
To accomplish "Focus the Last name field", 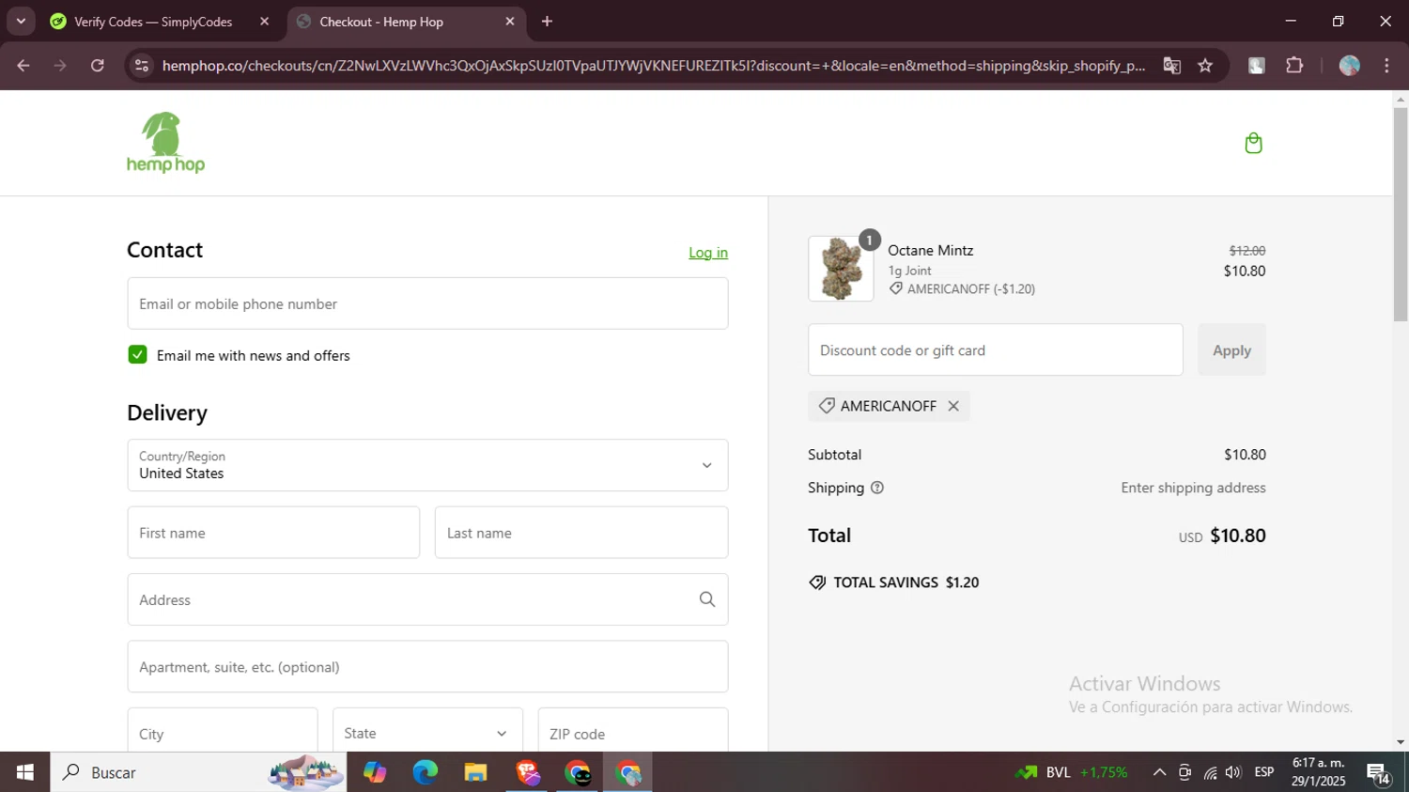I will (581, 533).
